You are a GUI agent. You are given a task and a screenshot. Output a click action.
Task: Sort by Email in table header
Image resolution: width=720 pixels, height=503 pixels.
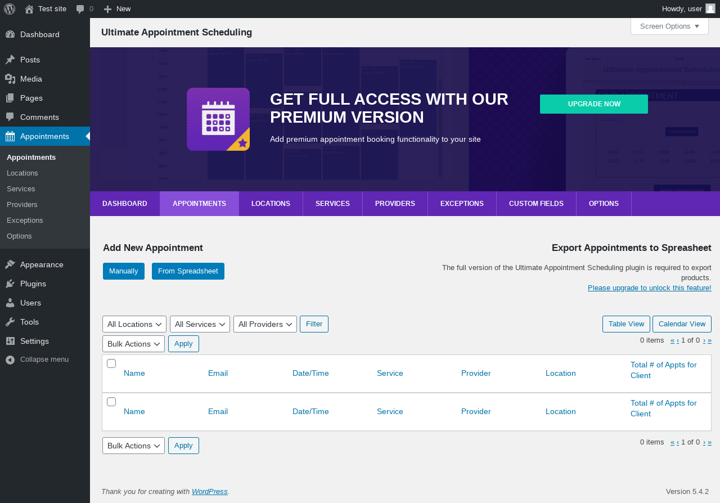[x=218, y=373]
